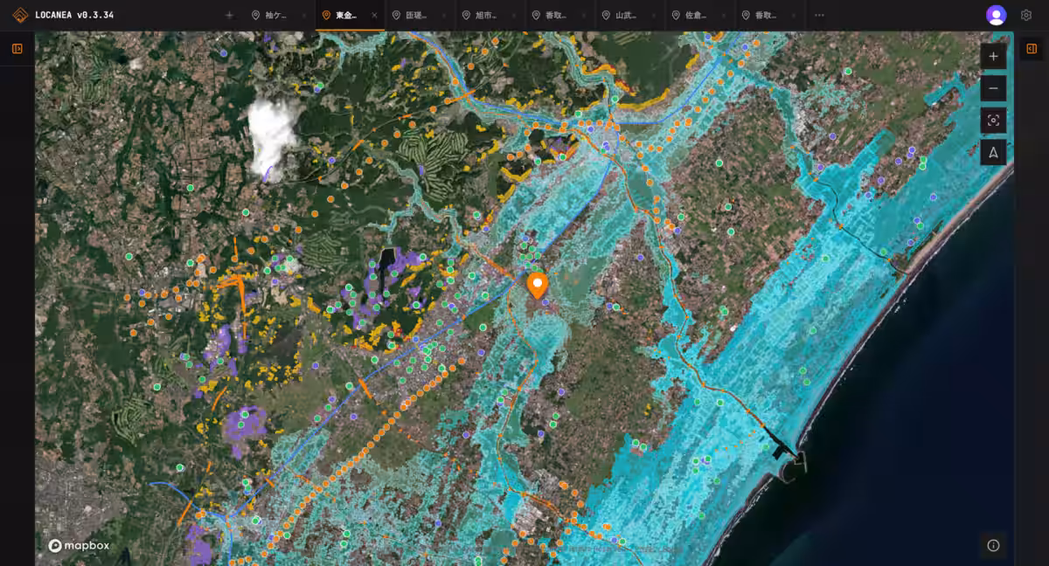Zoom in on the map
The width and height of the screenshot is (1049, 566).
click(x=993, y=57)
